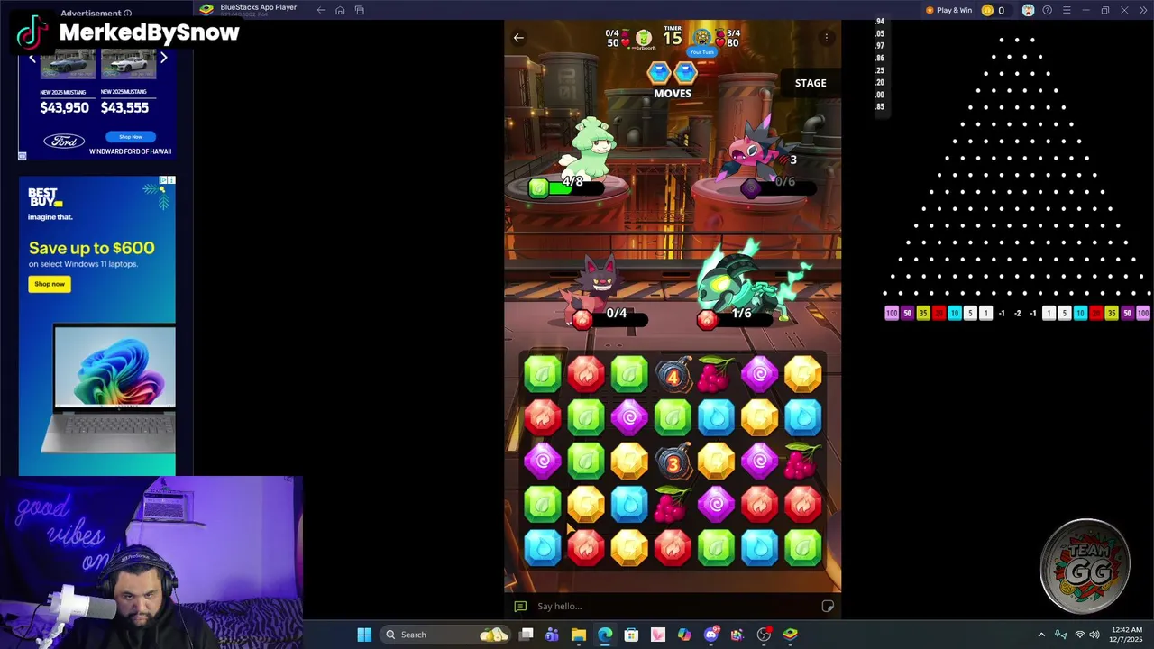Tap the cherry beside the bomb numbered 4
The height and width of the screenshot is (649, 1154).
click(716, 373)
